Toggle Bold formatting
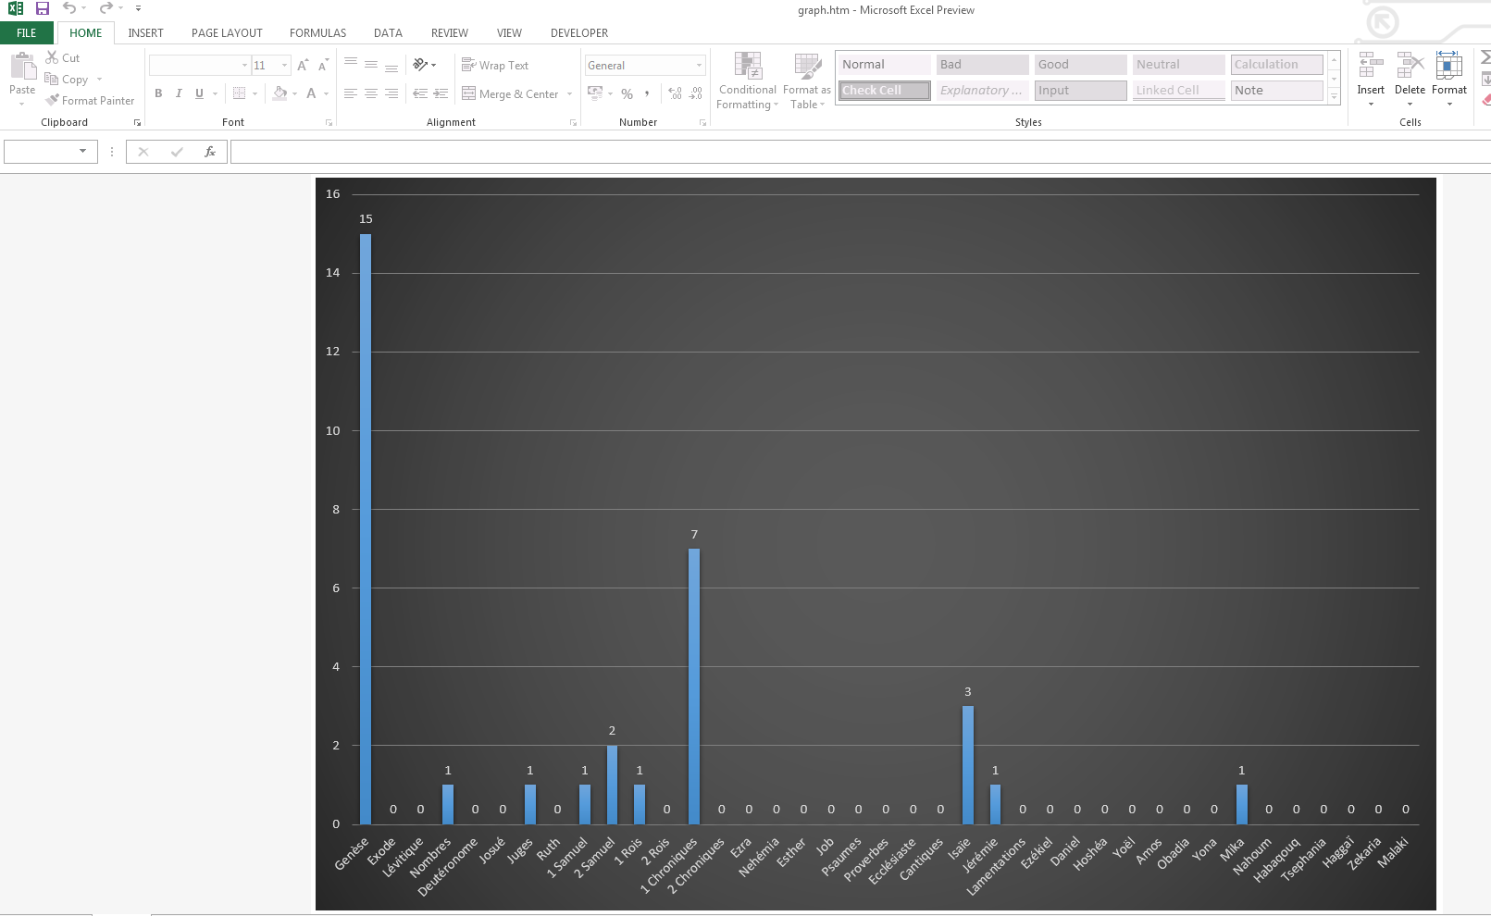 pyautogui.click(x=158, y=93)
